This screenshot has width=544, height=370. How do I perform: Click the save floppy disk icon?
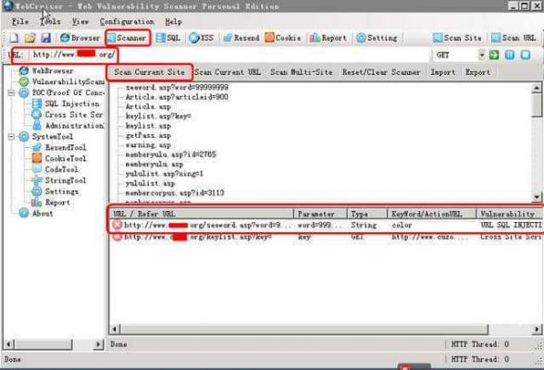click(x=46, y=37)
